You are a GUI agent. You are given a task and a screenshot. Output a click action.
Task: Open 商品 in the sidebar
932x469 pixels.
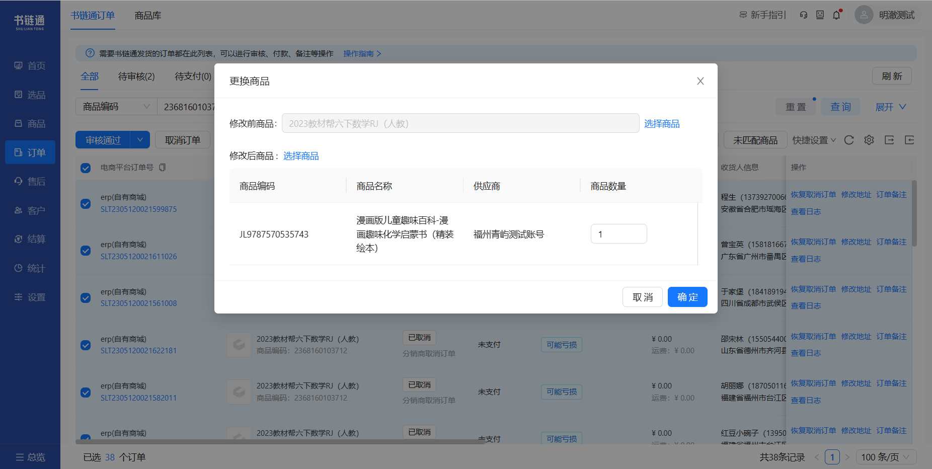pyautogui.click(x=30, y=123)
